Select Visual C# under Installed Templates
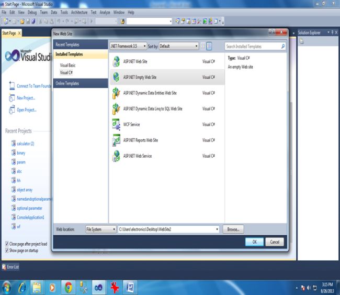The height and width of the screenshot is (295, 340). [x=66, y=72]
